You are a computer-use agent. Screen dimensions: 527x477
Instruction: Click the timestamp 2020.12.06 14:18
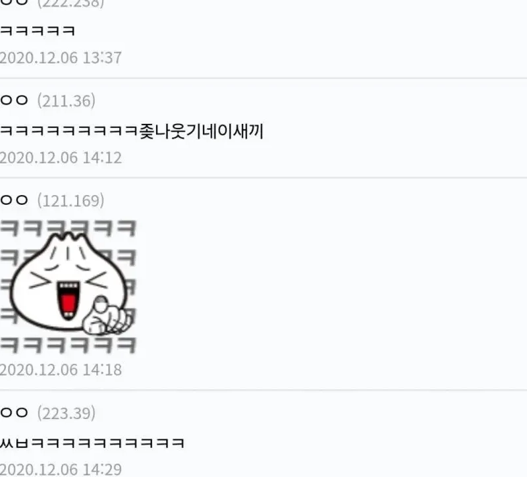click(61, 370)
